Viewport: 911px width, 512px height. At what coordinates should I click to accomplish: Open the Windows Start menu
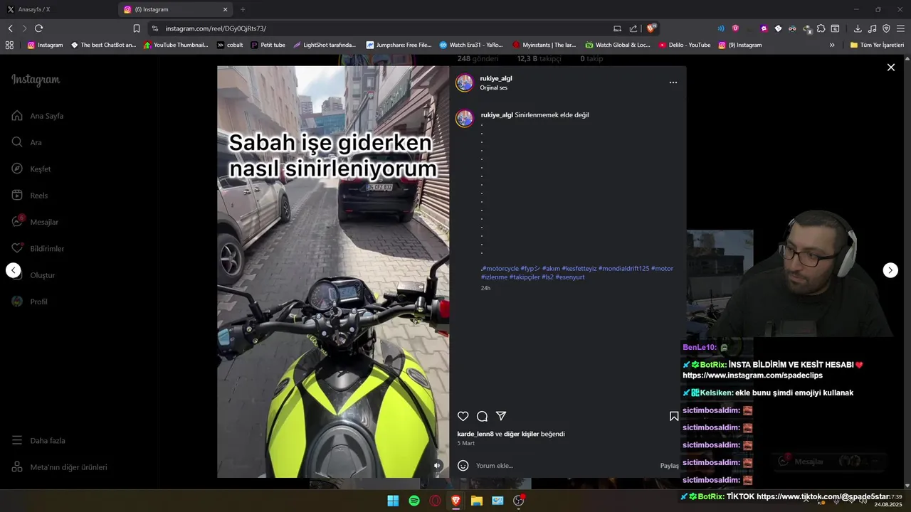(x=393, y=501)
